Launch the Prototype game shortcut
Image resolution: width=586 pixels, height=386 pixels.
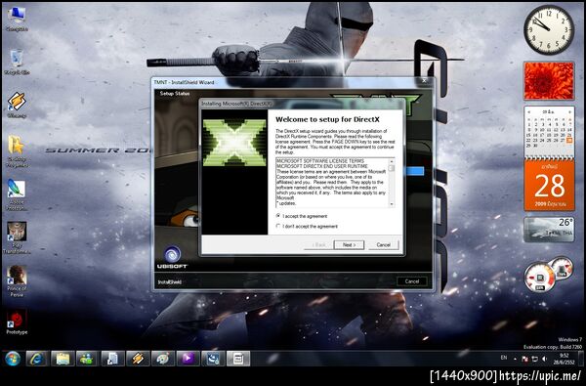coord(17,322)
